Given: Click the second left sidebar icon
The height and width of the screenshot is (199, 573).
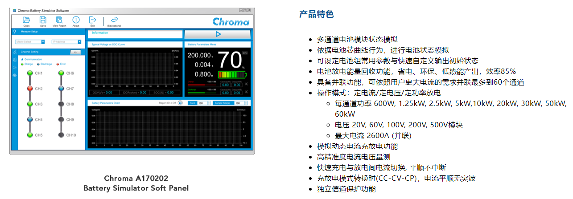Looking at the screenshot, I should [x=15, y=60].
